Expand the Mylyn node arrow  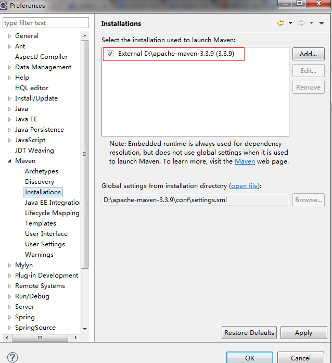coord(9,265)
